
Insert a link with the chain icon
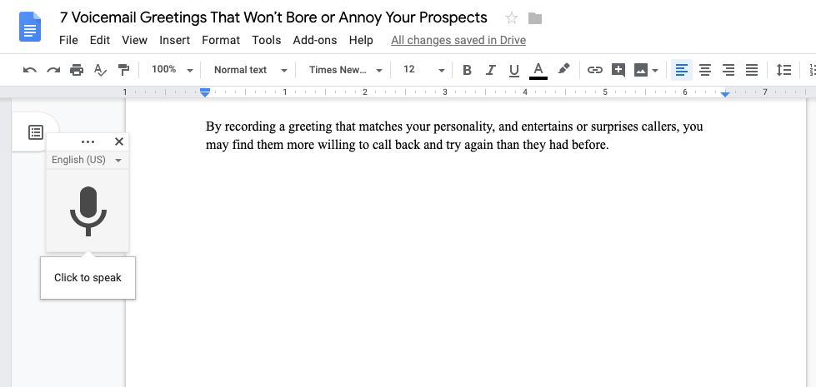[x=594, y=70]
